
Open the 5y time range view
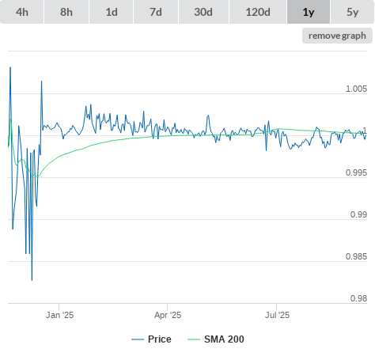353,12
